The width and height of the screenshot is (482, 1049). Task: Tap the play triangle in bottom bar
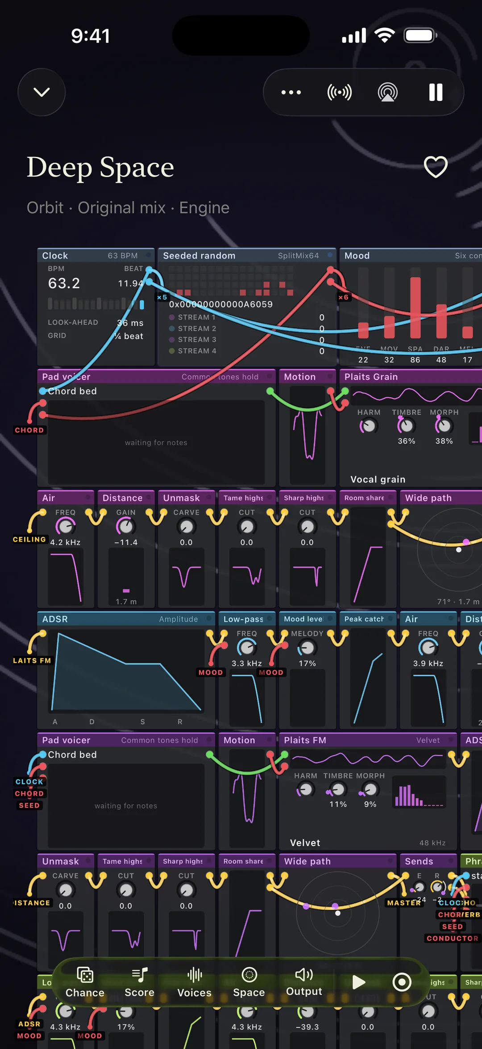point(359,982)
